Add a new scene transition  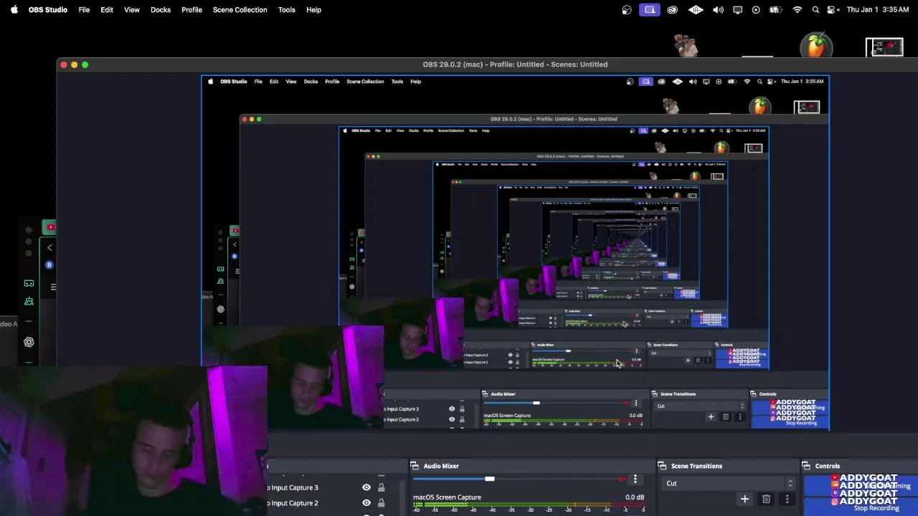744,499
